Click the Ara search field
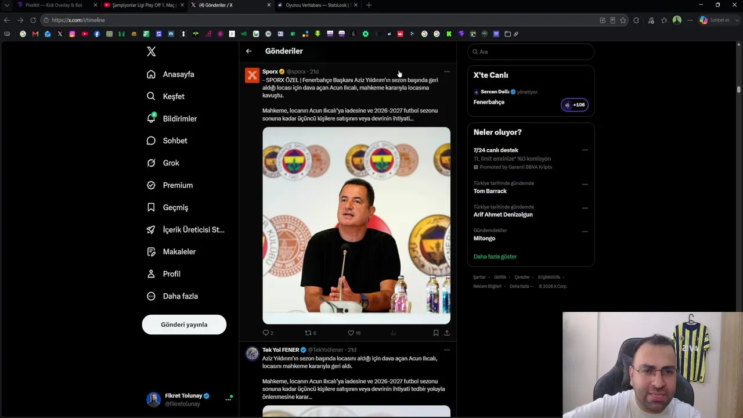Viewport: 743px width, 418px height. coord(531,52)
